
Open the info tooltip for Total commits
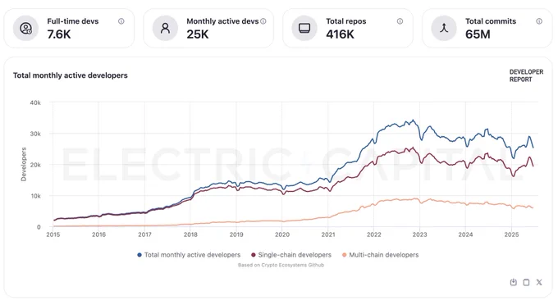(539, 21)
